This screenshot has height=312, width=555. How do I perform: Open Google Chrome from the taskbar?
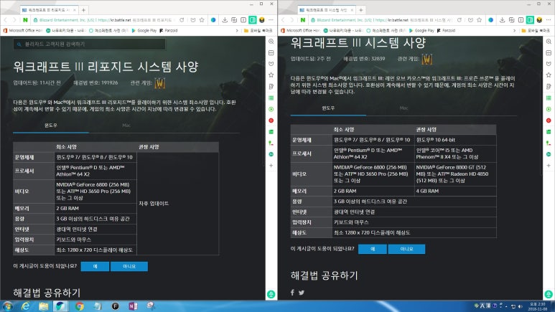(x=79, y=306)
